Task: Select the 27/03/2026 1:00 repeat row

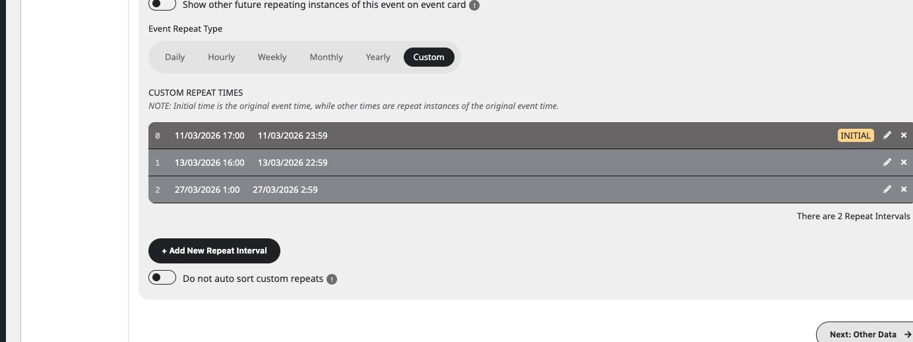Action: click(462, 189)
